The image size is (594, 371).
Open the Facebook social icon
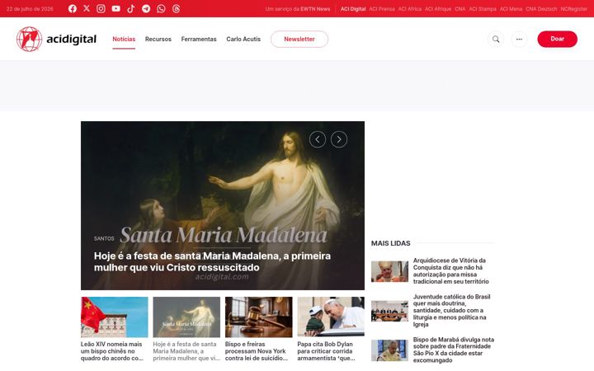(x=73, y=9)
